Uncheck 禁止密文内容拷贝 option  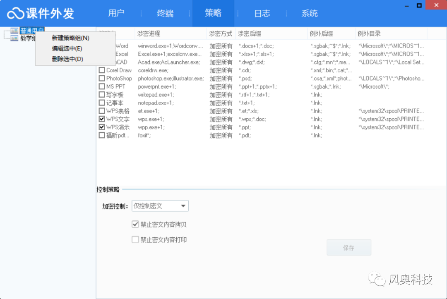135,224
